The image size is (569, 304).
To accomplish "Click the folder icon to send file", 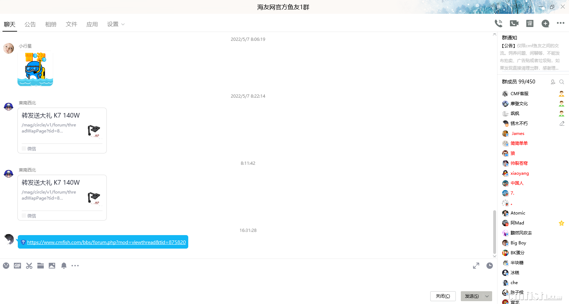I will point(41,266).
